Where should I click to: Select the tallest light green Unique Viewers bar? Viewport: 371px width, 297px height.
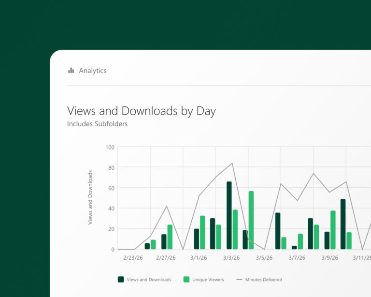(x=251, y=220)
